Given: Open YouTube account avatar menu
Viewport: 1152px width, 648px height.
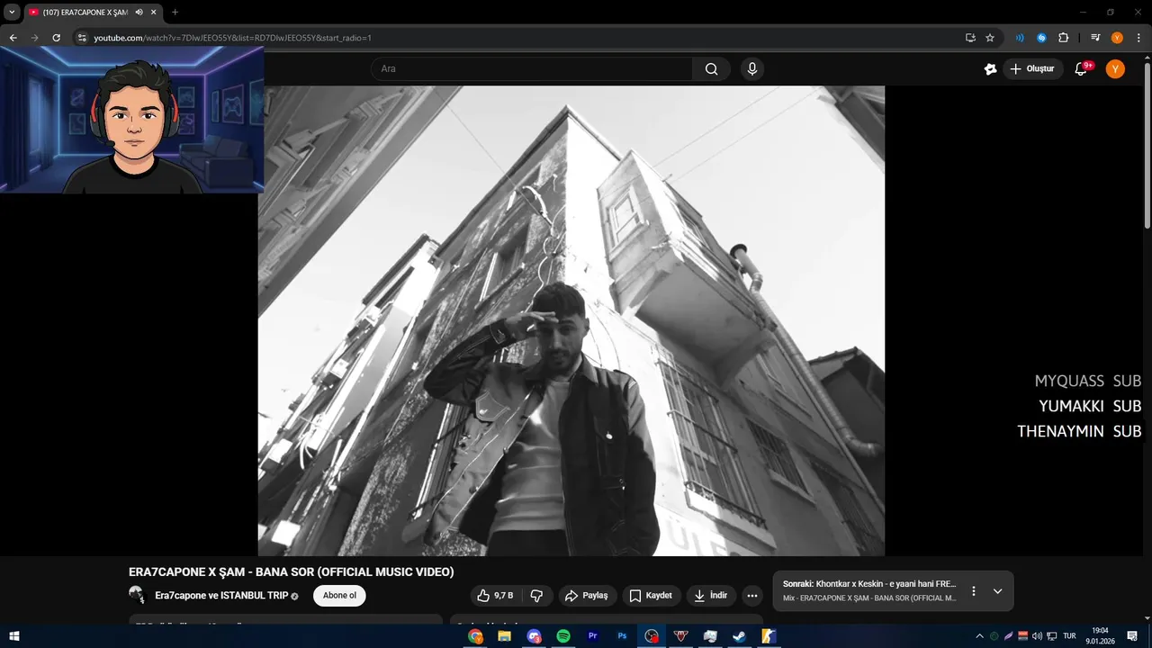Looking at the screenshot, I should pyautogui.click(x=1115, y=69).
